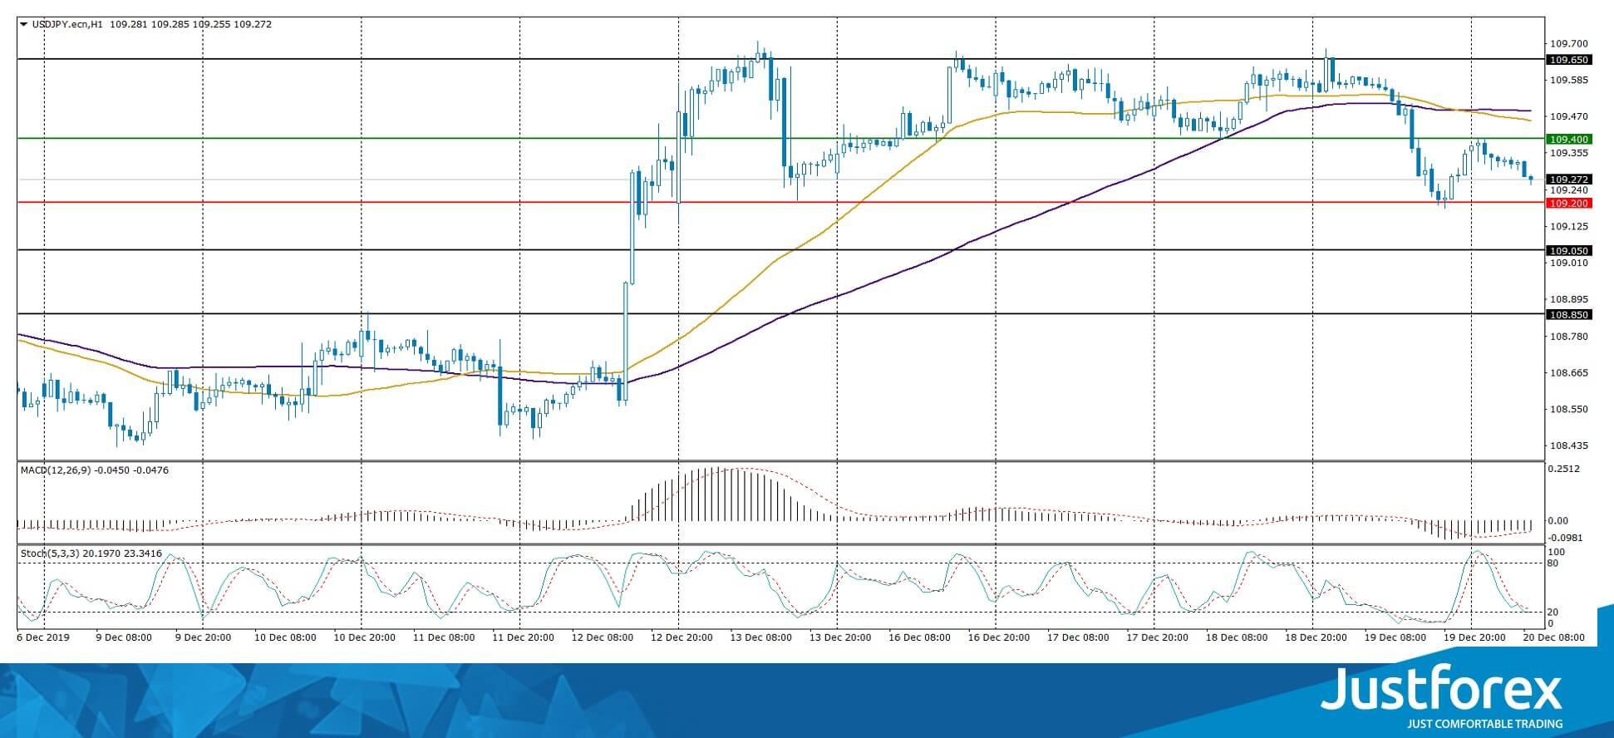Click the 109.050 support level price tag

[x=1567, y=251]
